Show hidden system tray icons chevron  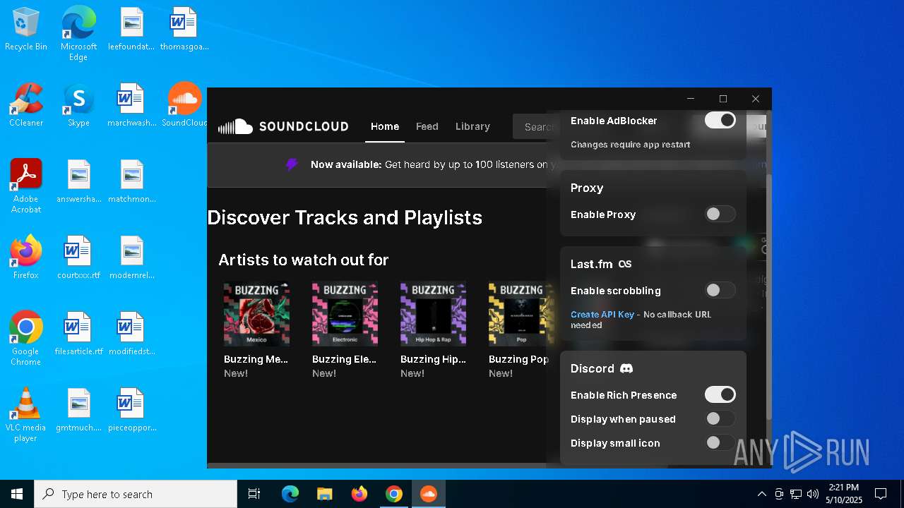click(761, 494)
